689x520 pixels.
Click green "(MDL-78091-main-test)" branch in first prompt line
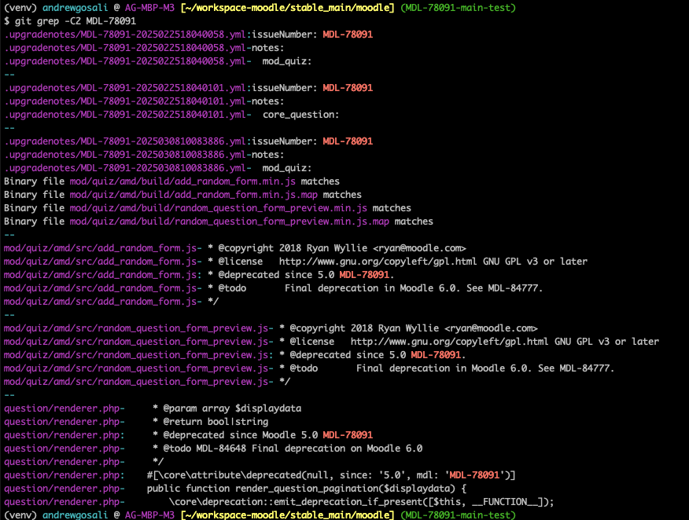pyautogui.click(x=458, y=7)
